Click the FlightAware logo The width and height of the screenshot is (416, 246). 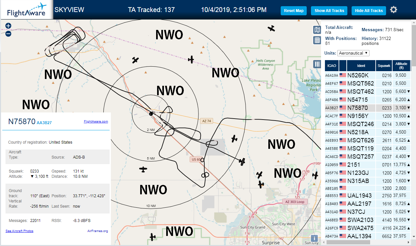tap(27, 10)
